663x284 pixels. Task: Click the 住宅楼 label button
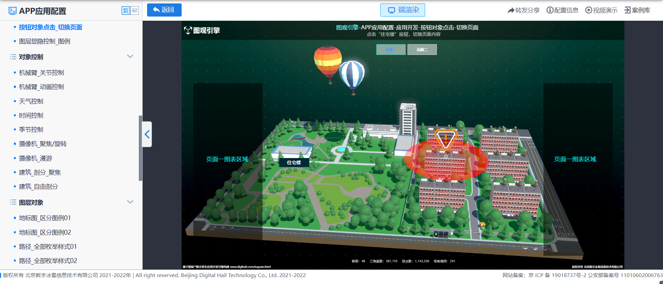coord(294,163)
